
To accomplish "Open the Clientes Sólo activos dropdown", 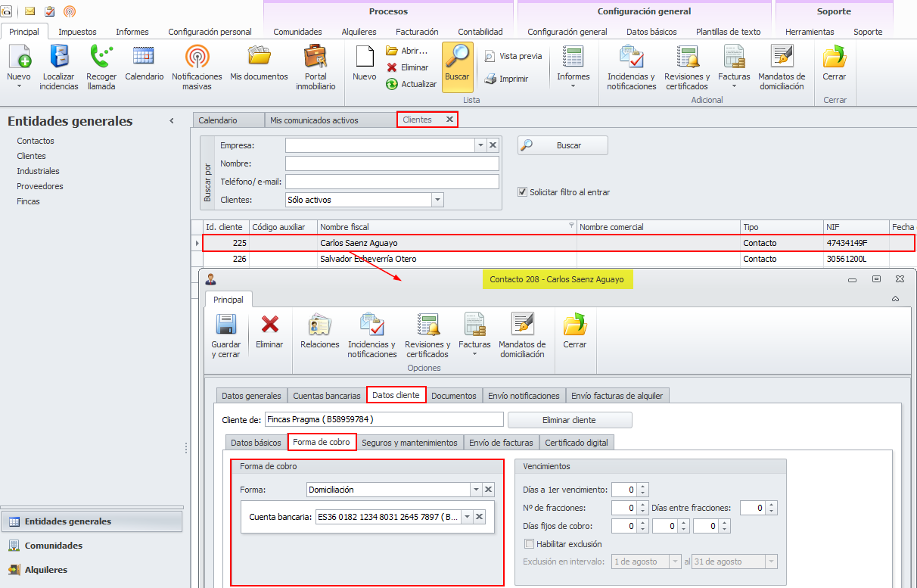I will pyautogui.click(x=437, y=200).
